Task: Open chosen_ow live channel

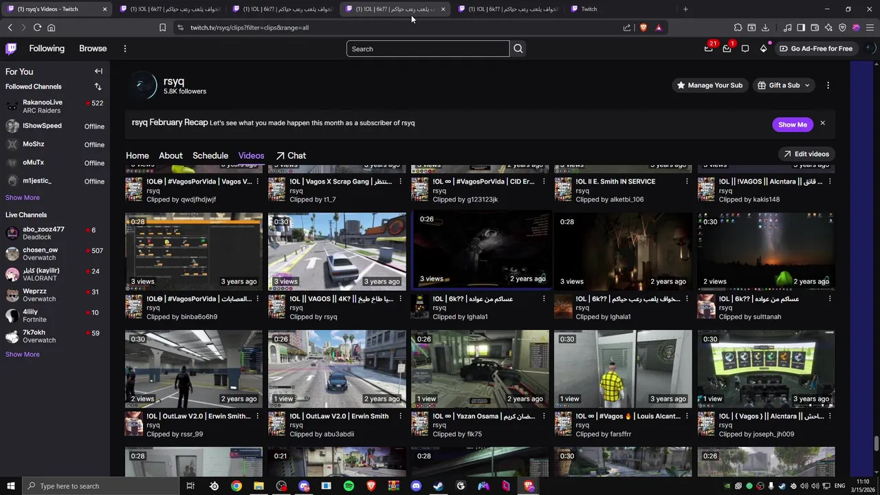Action: tap(55, 254)
